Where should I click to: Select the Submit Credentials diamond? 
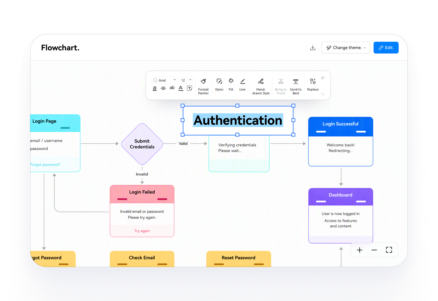click(x=142, y=144)
